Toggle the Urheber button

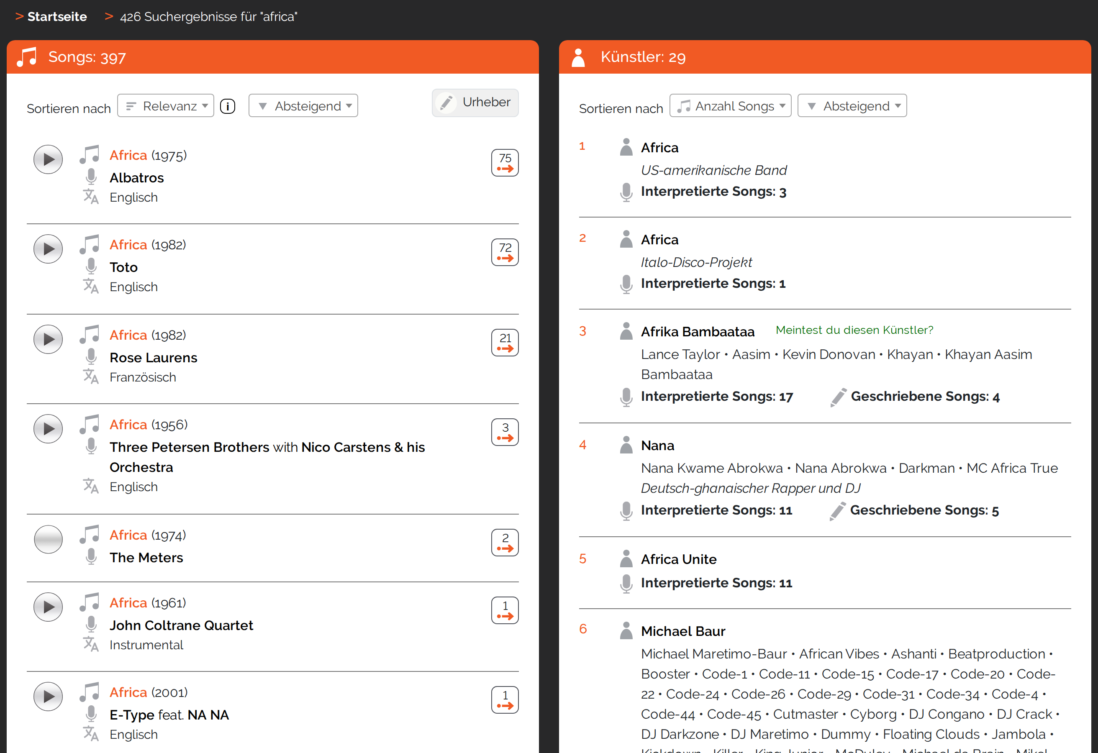click(475, 102)
